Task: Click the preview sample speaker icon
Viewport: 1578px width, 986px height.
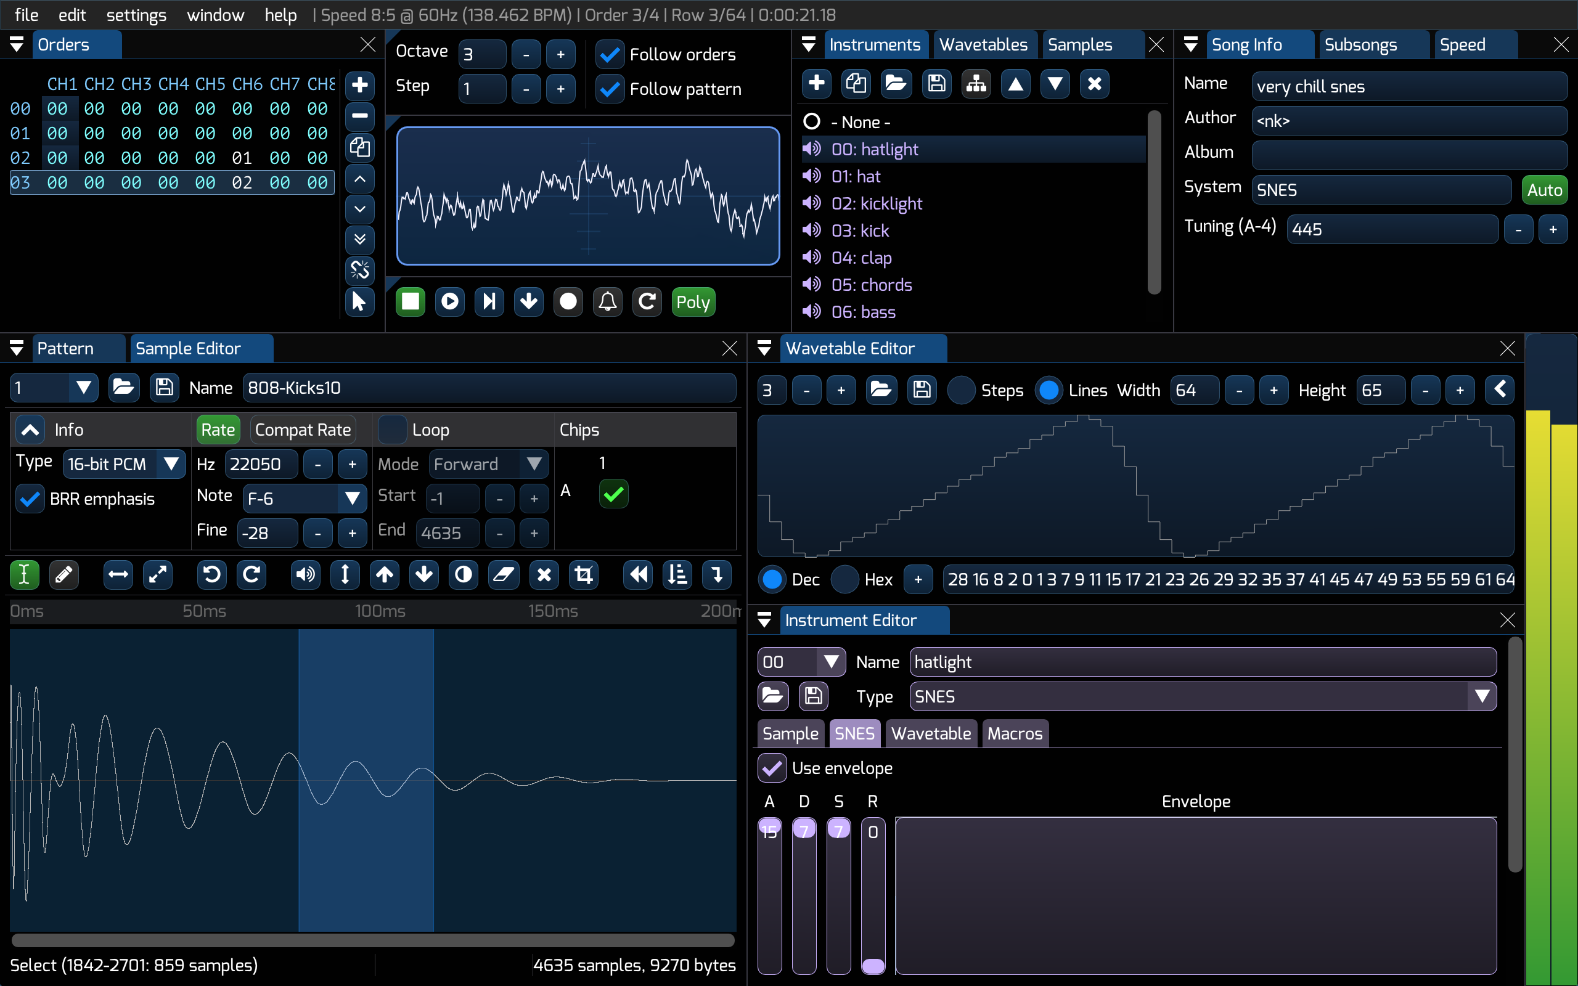Action: tap(305, 574)
